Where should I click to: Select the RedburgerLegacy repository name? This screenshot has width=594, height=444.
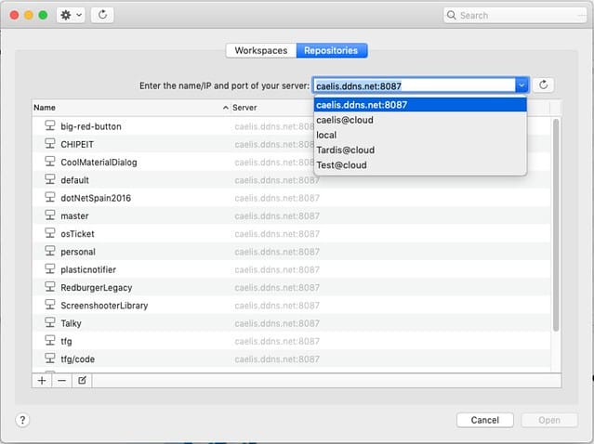click(97, 287)
